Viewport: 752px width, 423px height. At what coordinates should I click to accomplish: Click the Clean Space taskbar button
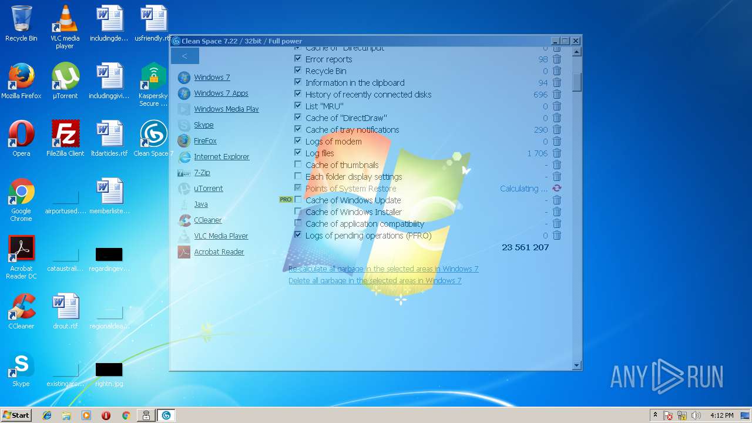tap(166, 415)
